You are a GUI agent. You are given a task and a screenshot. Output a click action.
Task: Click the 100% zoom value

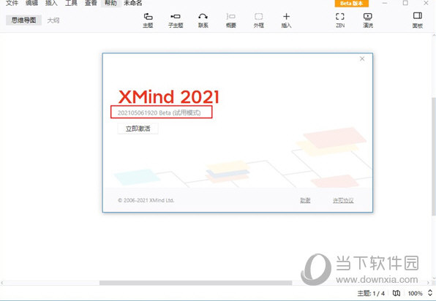415,293
